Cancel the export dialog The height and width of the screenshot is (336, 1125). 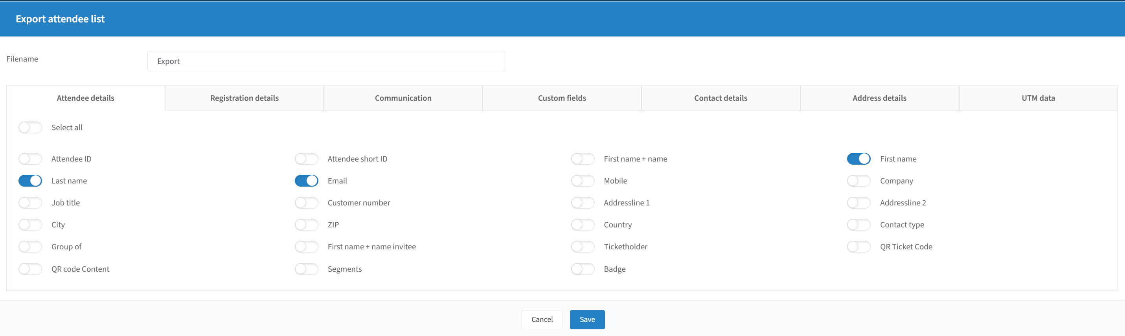(542, 320)
